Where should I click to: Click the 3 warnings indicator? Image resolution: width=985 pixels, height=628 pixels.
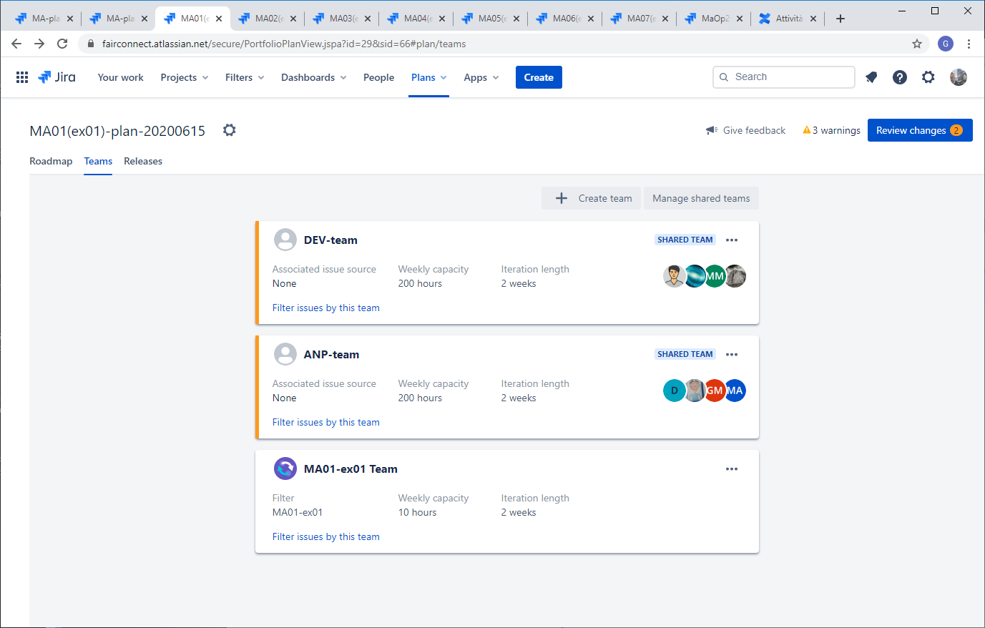(x=831, y=130)
